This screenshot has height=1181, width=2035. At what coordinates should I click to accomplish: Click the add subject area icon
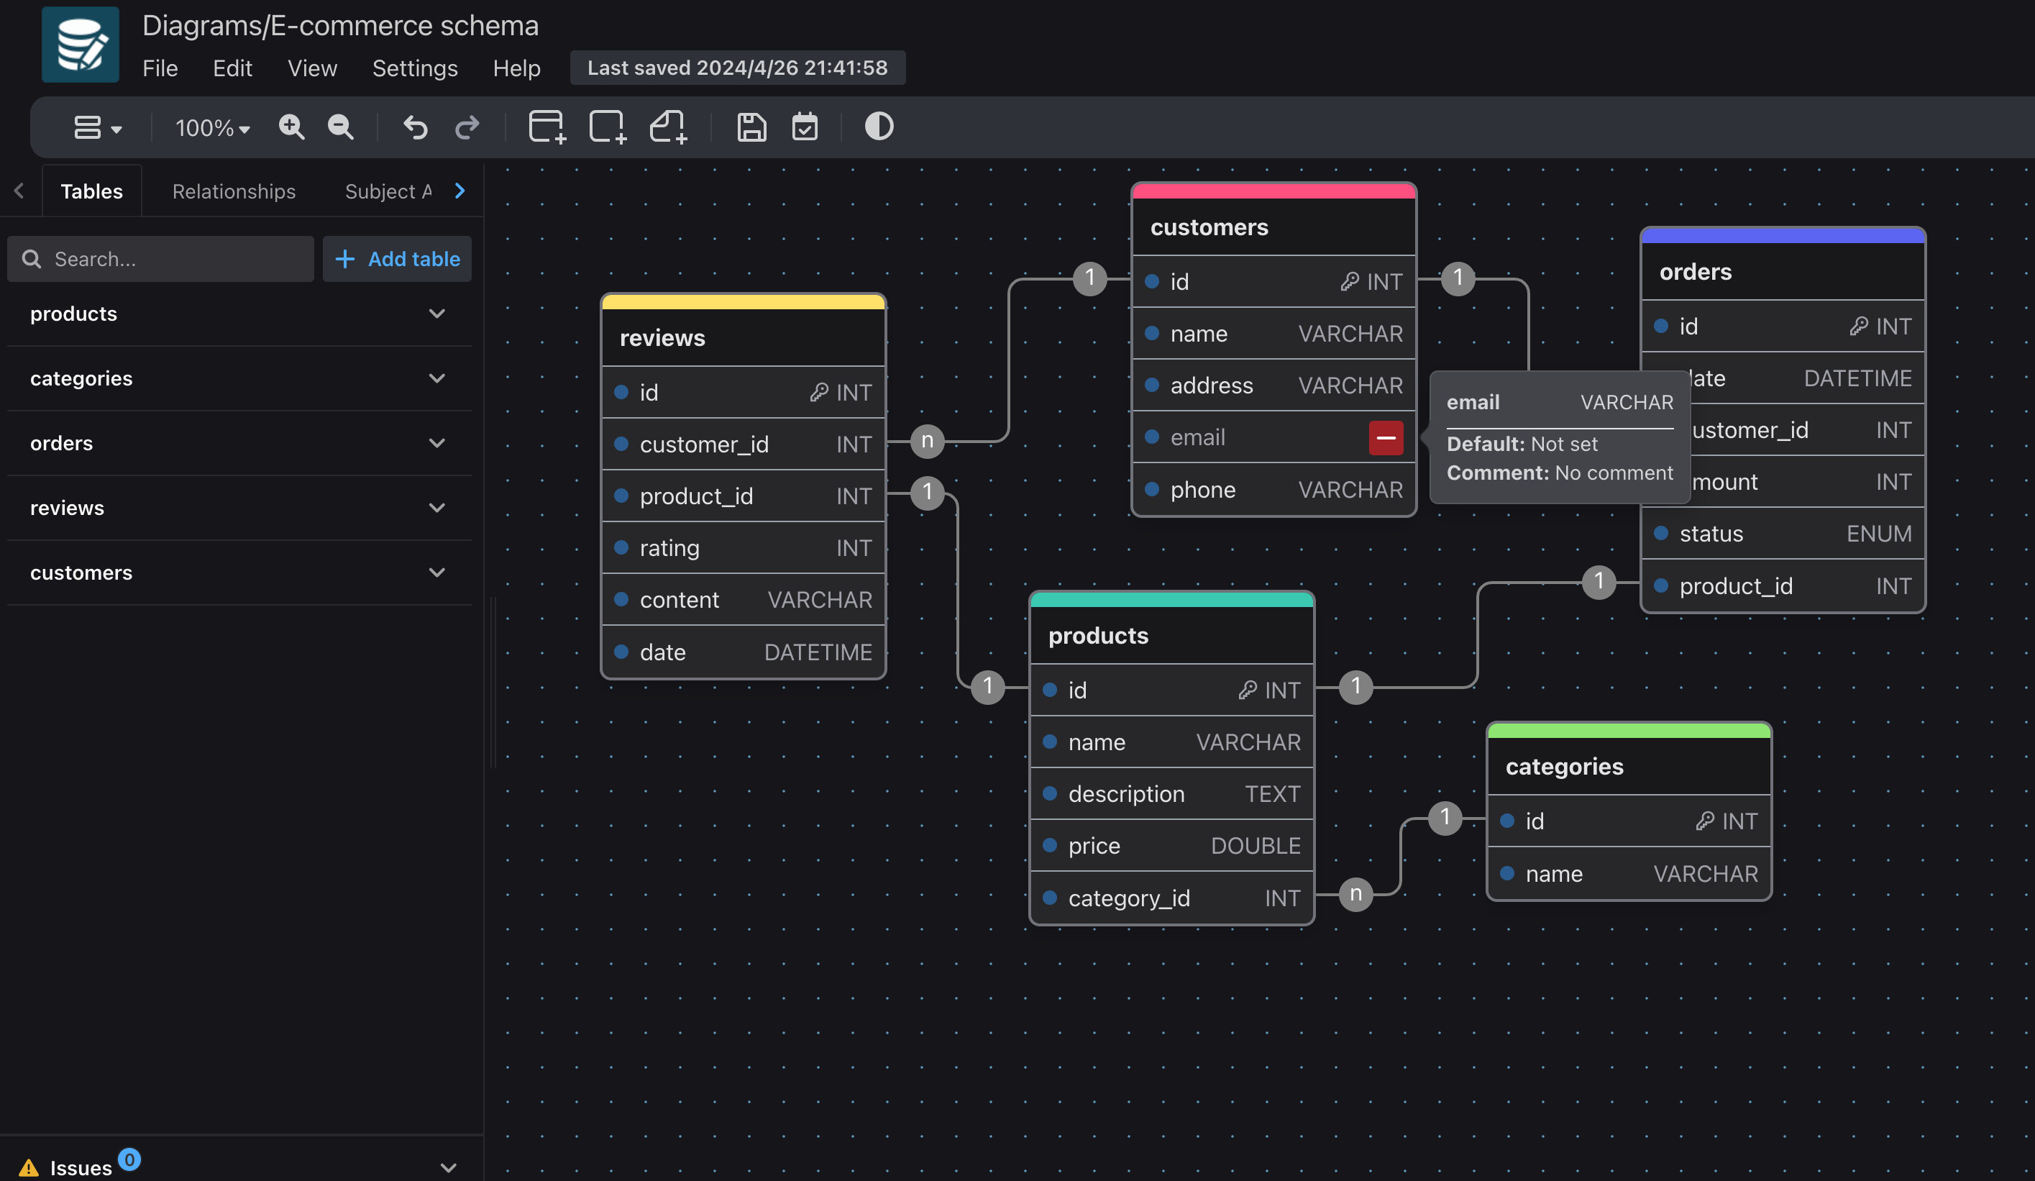click(608, 127)
